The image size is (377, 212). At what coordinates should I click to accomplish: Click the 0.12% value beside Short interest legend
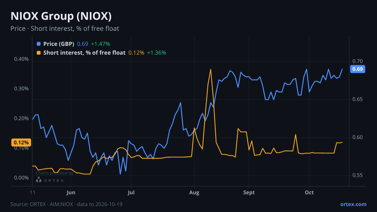(136, 53)
